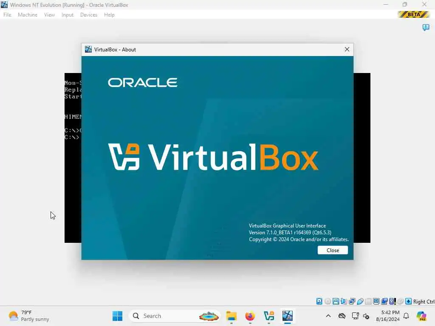Expand the system tray hidden icons chevron
Screen dimensions: 435x326
tap(328, 316)
